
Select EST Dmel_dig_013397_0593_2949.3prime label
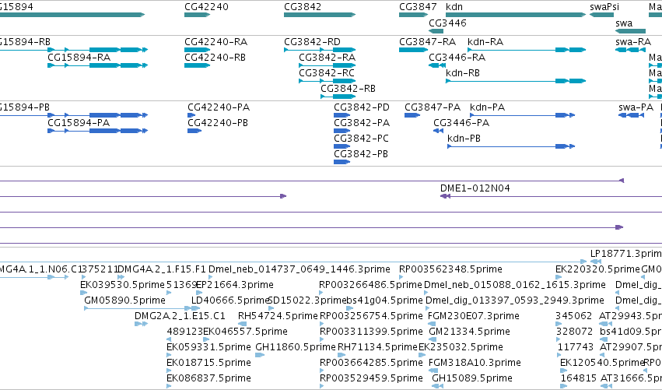[515, 300]
